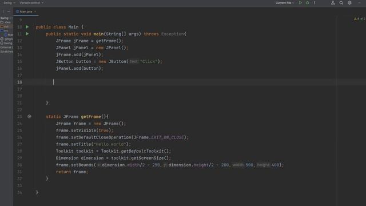Click the gutter icon next to getFrame method
The width and height of the screenshot is (366, 206).
[x=29, y=116]
